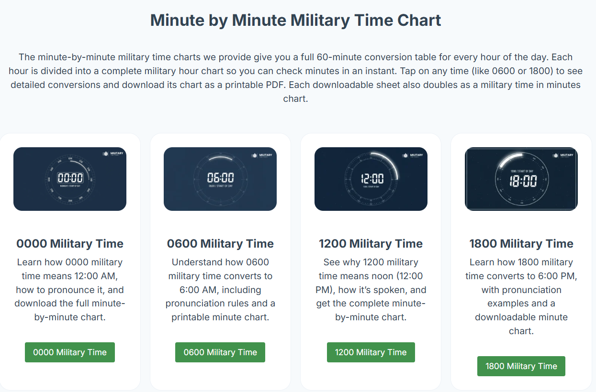
Task: Click the Minute by Minute Military Time Chart title
Action: (x=295, y=21)
